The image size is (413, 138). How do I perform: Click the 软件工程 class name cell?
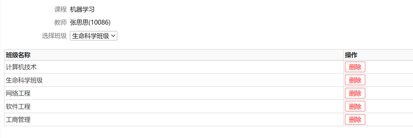point(18,107)
